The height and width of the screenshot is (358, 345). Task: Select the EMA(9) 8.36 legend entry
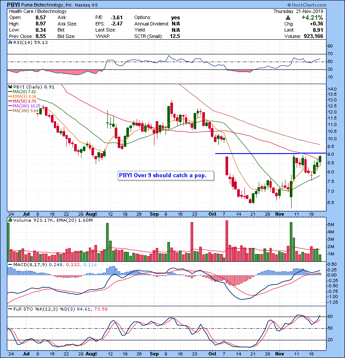click(22, 96)
